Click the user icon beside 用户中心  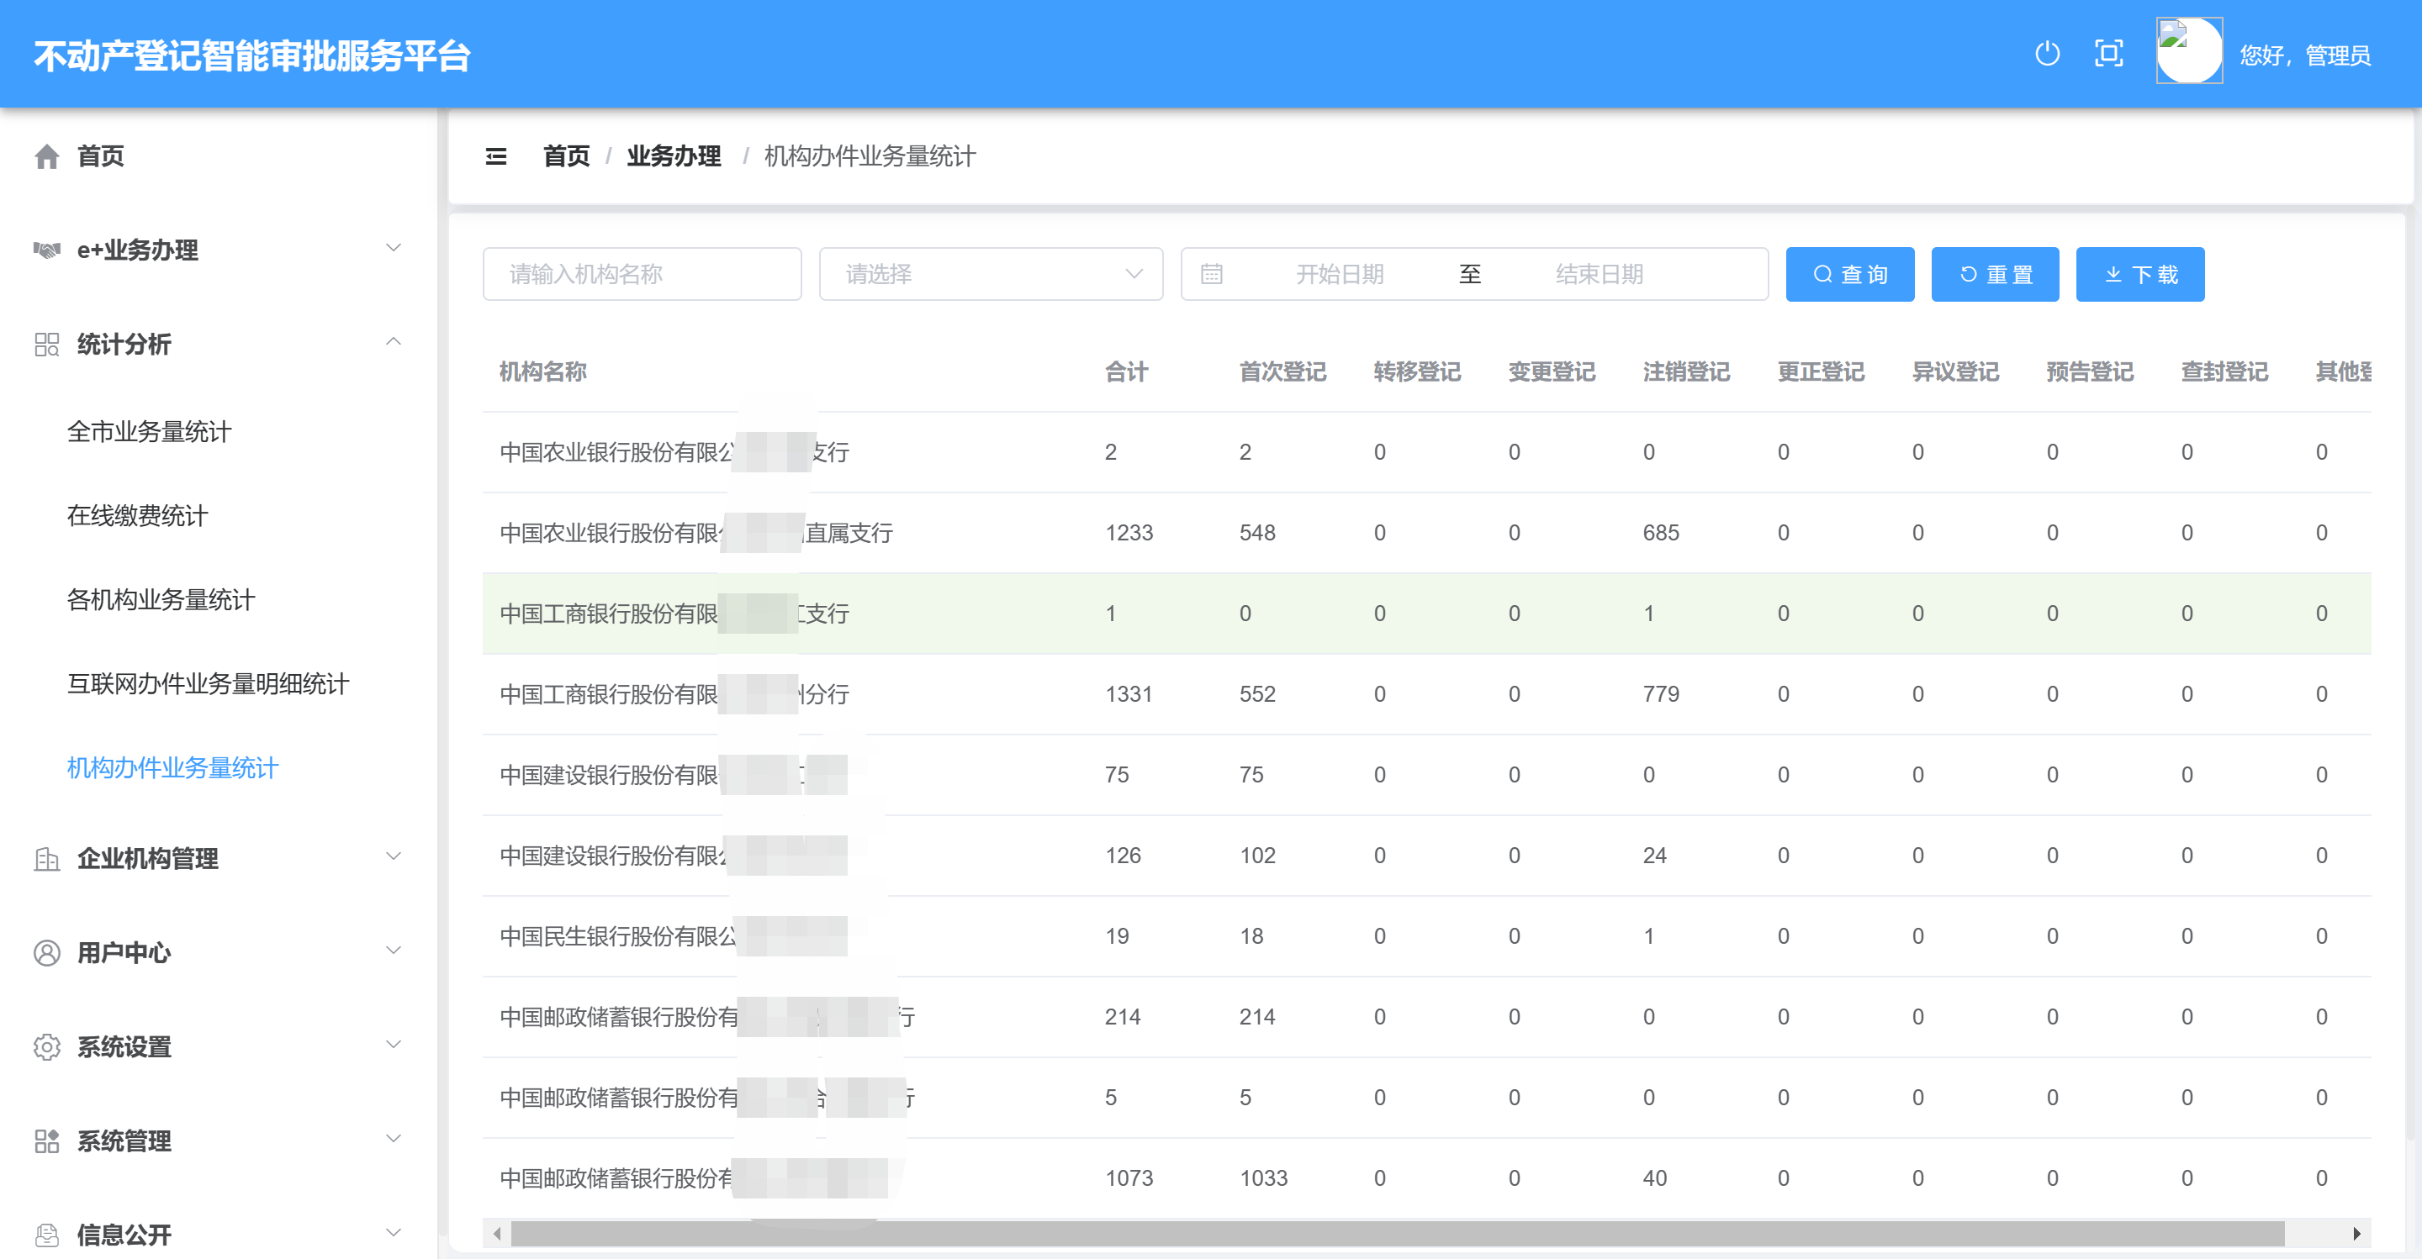click(47, 953)
